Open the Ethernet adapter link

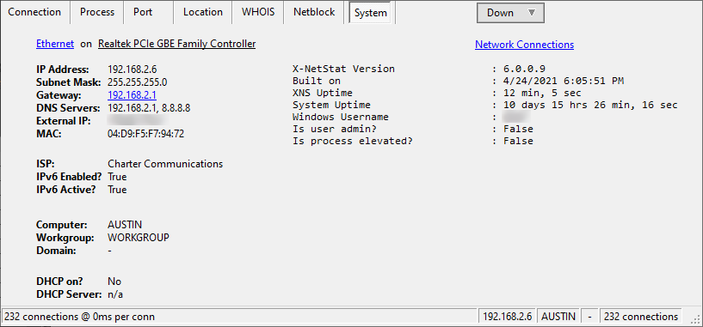[x=55, y=44]
